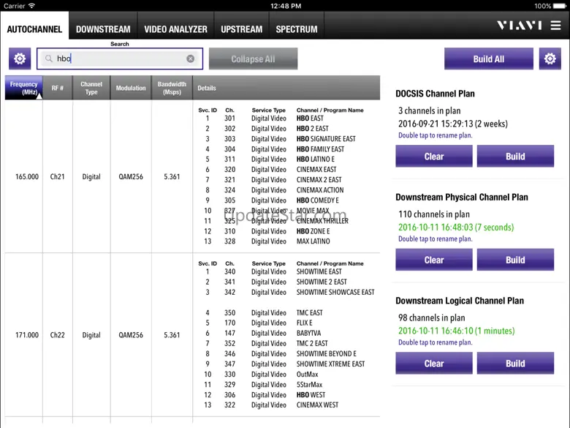Click into the search field containing hbo
The width and height of the screenshot is (570, 428).
click(x=120, y=59)
